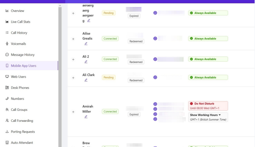This screenshot has height=147, width=255.
Task: Click number icon in Ali Clark row
Action: click(x=155, y=78)
